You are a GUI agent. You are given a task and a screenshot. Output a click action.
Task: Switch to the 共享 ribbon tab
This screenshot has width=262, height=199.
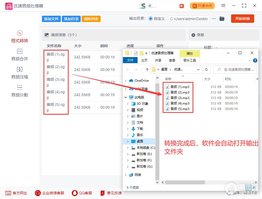click(x=158, y=60)
